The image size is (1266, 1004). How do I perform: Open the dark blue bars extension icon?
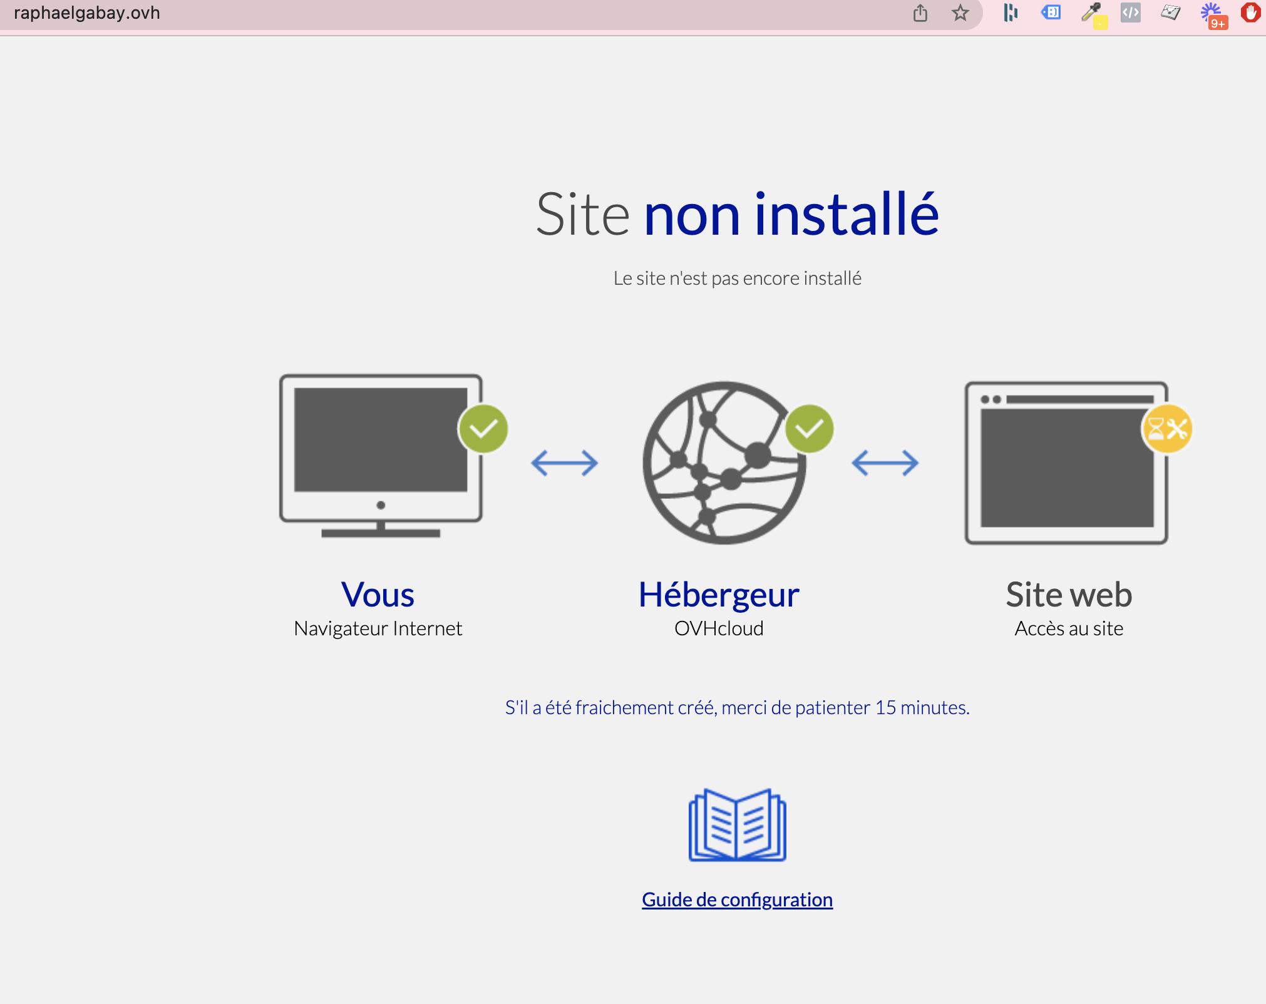pyautogui.click(x=1010, y=13)
